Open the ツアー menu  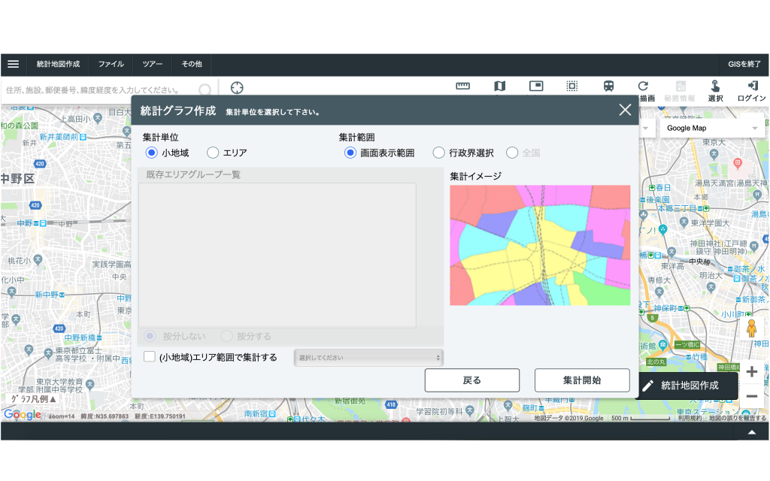[x=152, y=63]
